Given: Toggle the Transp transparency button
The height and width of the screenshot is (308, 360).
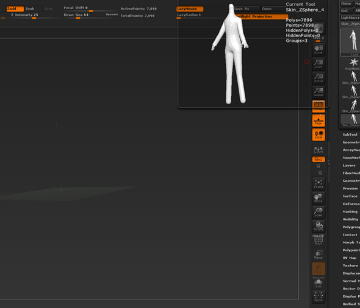Looking at the screenshot, I should 319,254.
